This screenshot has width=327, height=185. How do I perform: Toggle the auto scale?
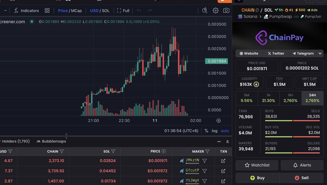[225, 131]
